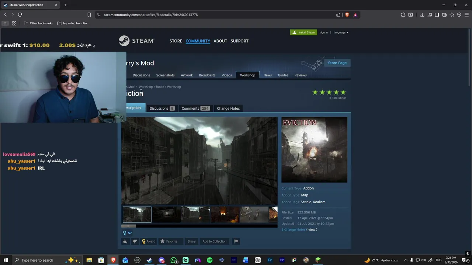Open the bookmarks apps grid icon
The height and width of the screenshot is (265, 472).
point(14,23)
